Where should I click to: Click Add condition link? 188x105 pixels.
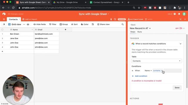click(140, 76)
